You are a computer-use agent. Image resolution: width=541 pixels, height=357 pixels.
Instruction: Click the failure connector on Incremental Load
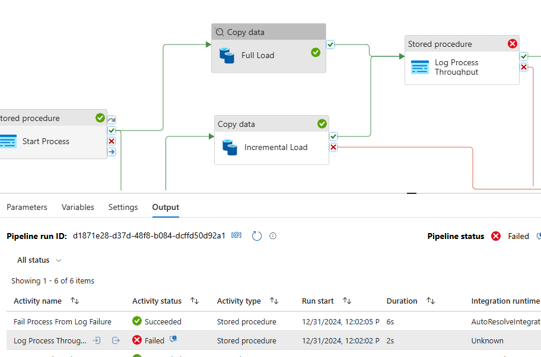333,147
